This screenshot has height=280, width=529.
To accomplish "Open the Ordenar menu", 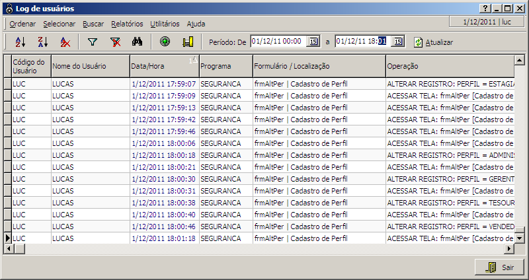I will point(23,23).
